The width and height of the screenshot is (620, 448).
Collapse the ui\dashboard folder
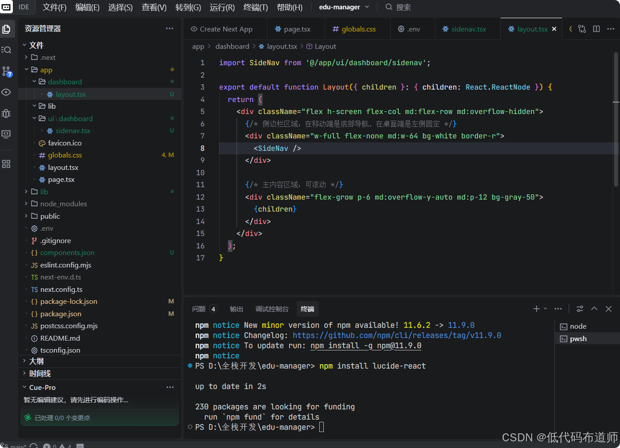pos(100,118)
